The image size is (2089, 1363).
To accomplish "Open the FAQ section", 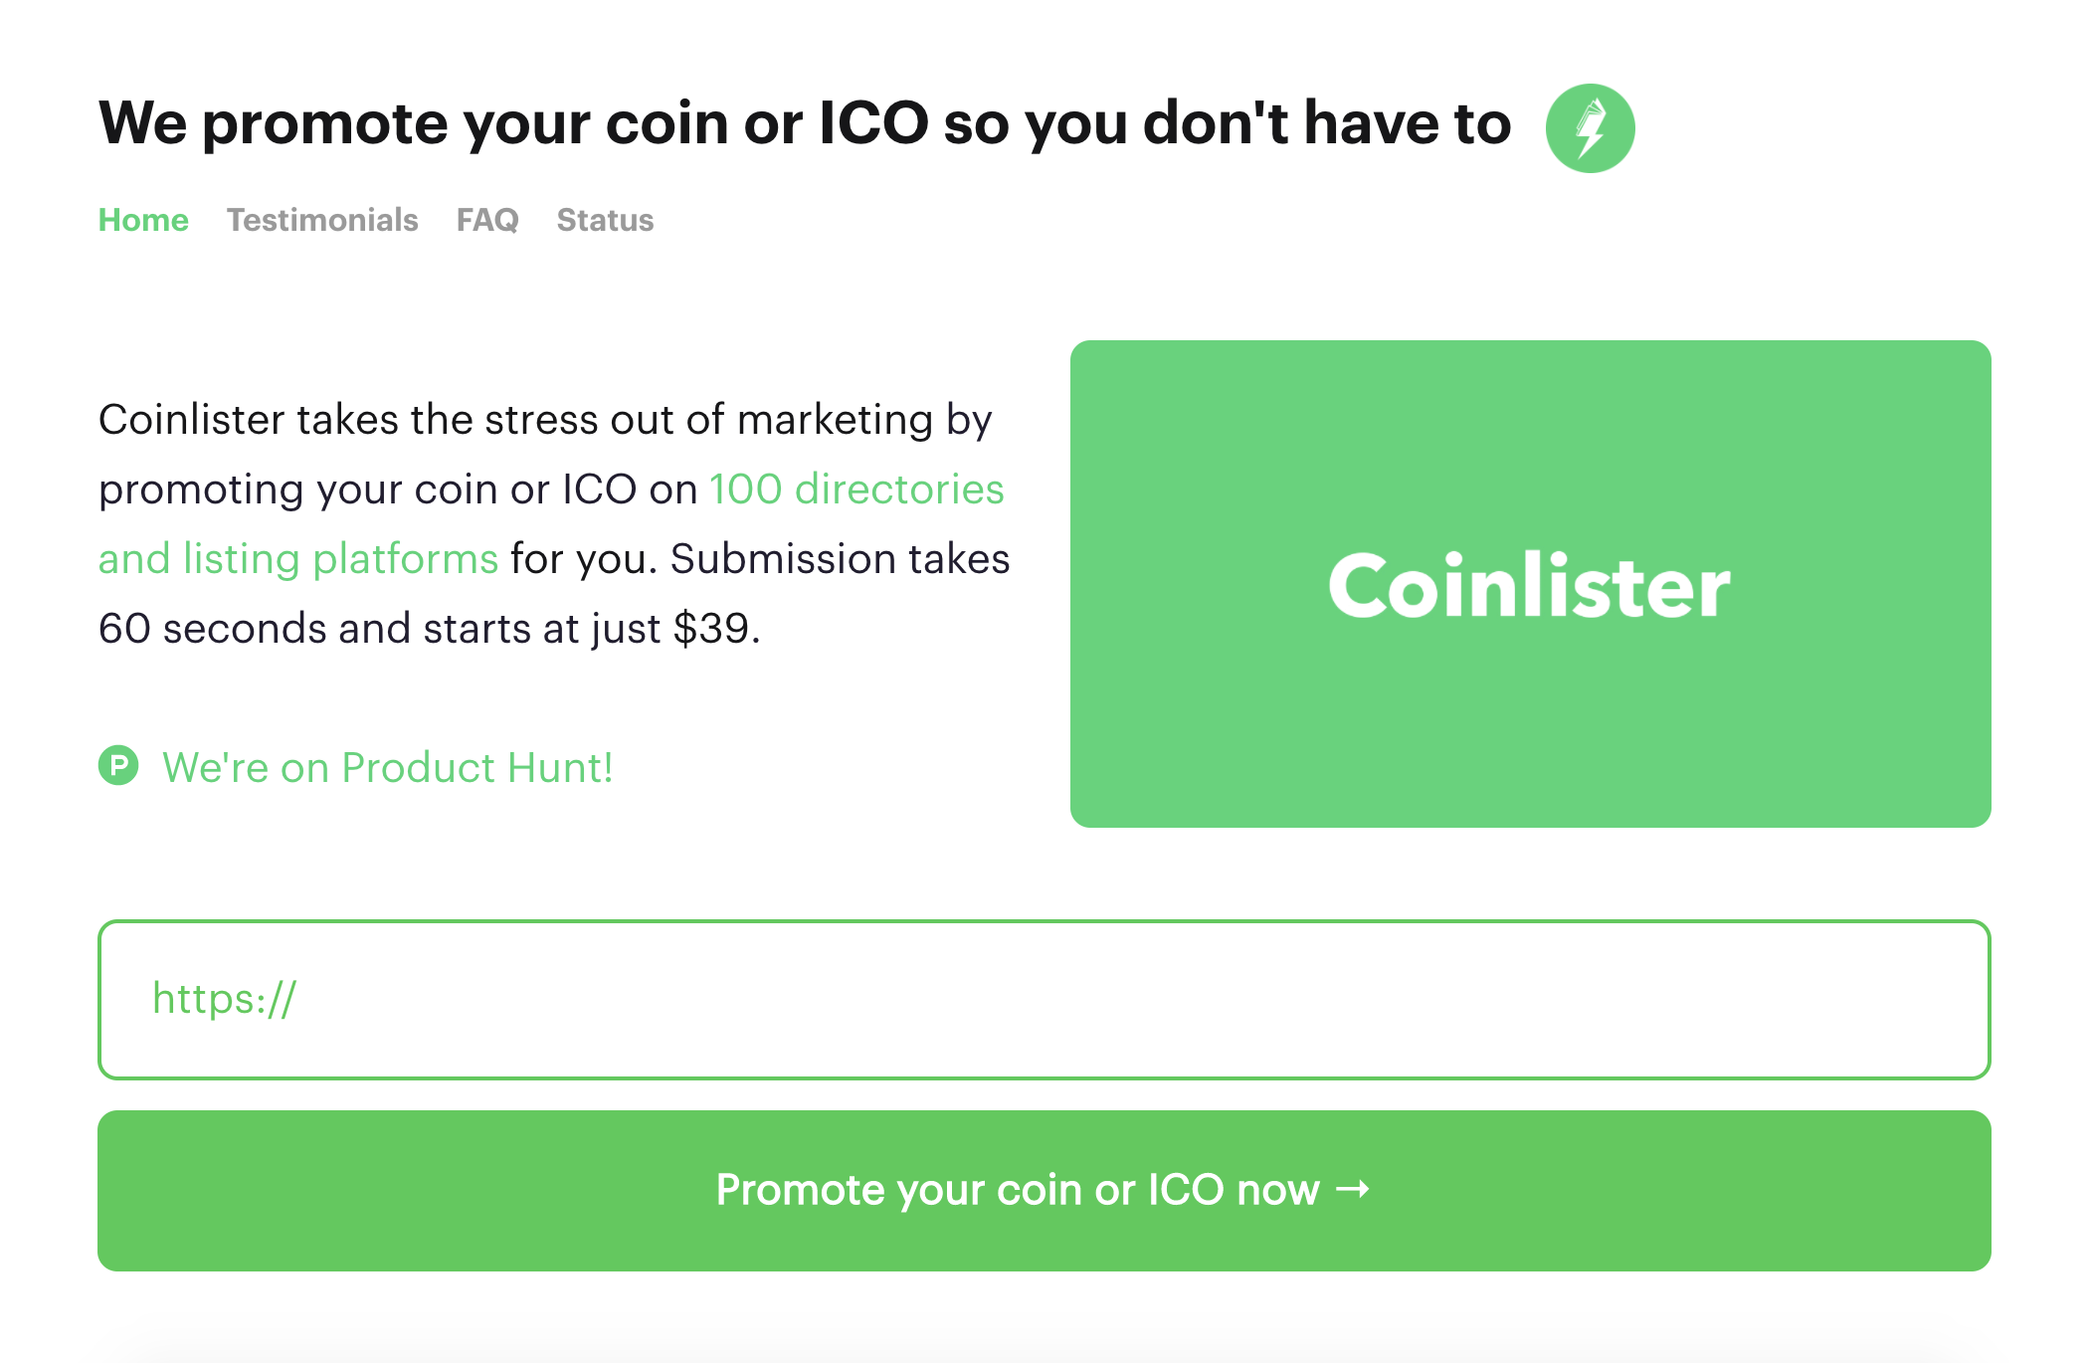I will pyautogui.click(x=486, y=220).
